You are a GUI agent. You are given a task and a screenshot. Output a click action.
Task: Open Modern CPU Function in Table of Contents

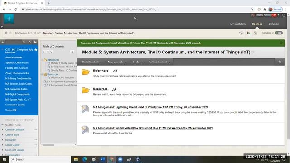pyautogui.click(x=62, y=77)
